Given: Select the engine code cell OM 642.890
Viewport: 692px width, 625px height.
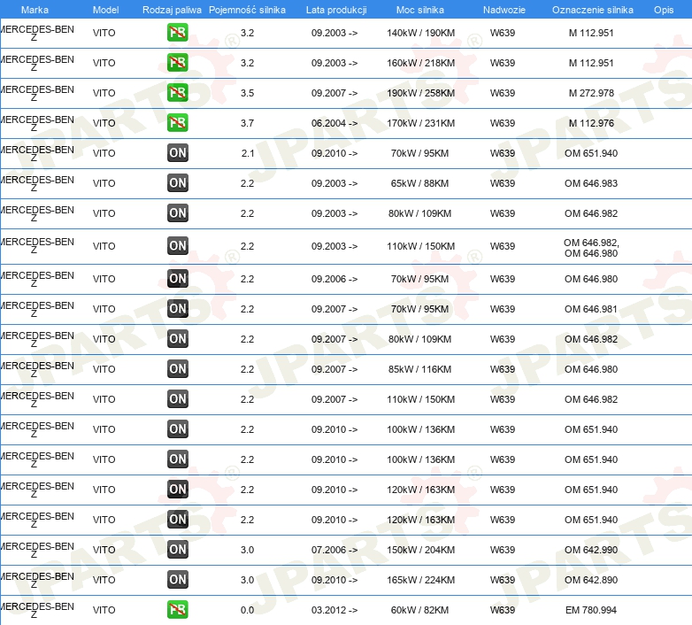Looking at the screenshot, I should (x=591, y=580).
